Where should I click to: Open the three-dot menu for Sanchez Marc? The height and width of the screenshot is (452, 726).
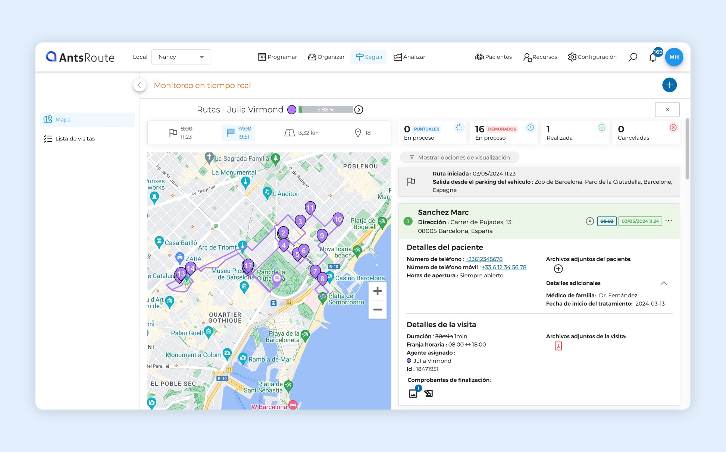click(669, 221)
